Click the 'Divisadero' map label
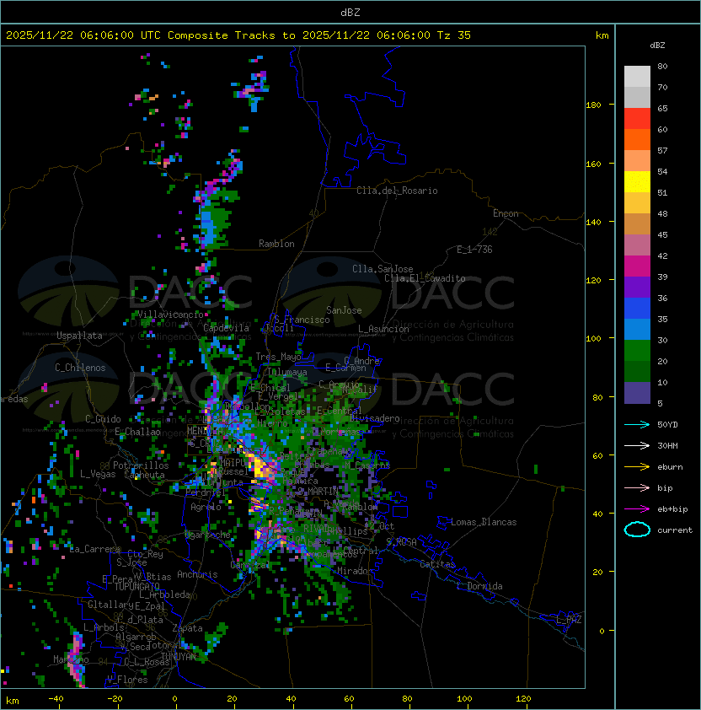Screen dimensions: 701x710 [x=375, y=418]
